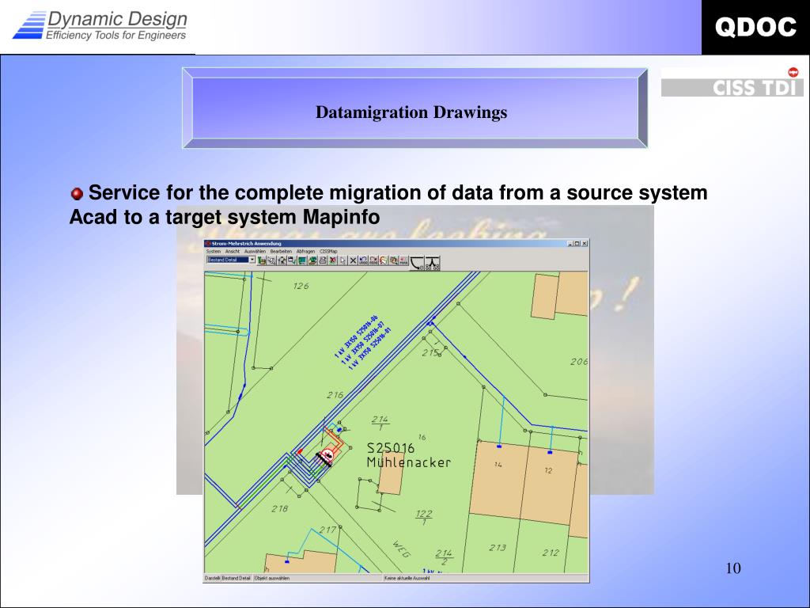Close the Strom-Mehrstrich Anwendung window
The image size is (810, 608).
[585, 244]
